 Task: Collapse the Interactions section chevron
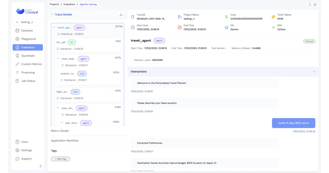tap(314, 71)
